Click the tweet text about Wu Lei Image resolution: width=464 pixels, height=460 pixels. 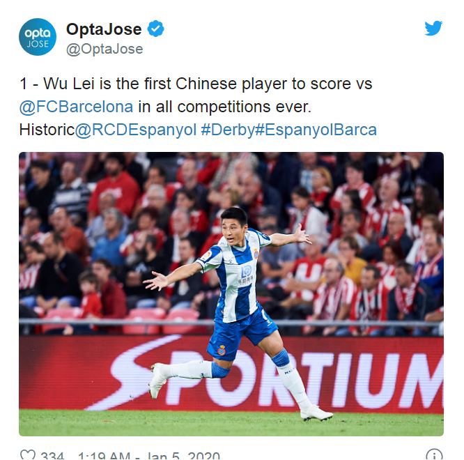point(198,107)
